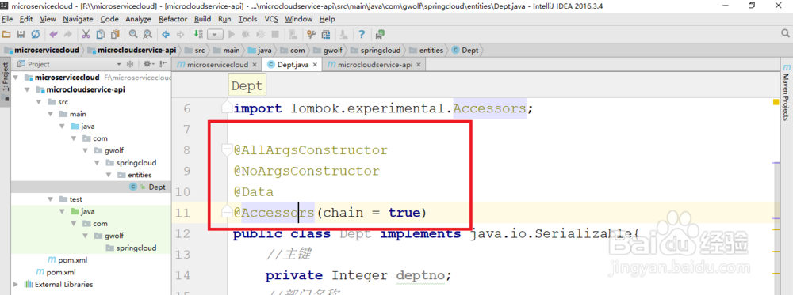Close the microcloudservice-api editor tab
The height and width of the screenshot is (295, 793).
[418, 65]
